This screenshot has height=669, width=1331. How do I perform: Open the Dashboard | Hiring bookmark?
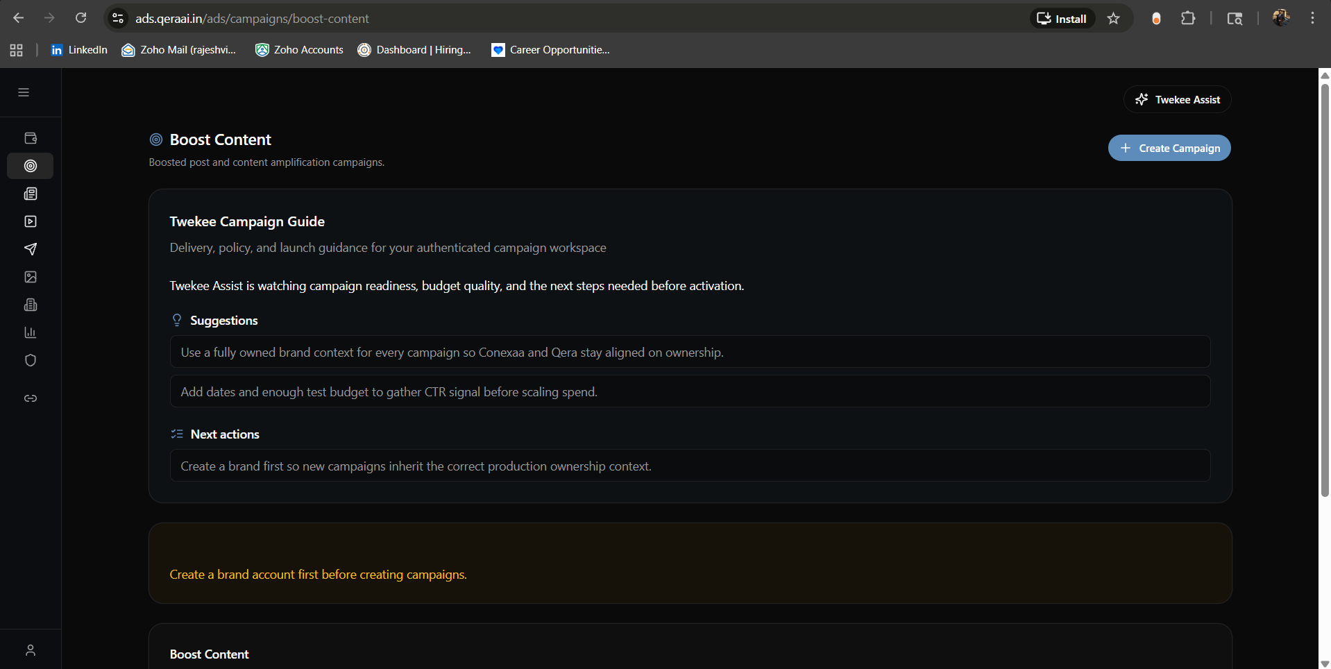(414, 50)
